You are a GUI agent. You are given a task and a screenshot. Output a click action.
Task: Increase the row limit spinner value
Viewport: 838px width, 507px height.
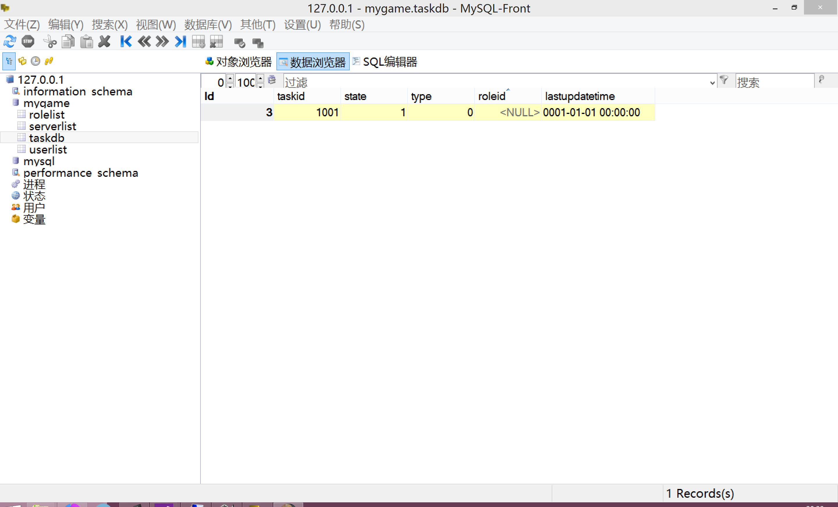tap(260, 78)
